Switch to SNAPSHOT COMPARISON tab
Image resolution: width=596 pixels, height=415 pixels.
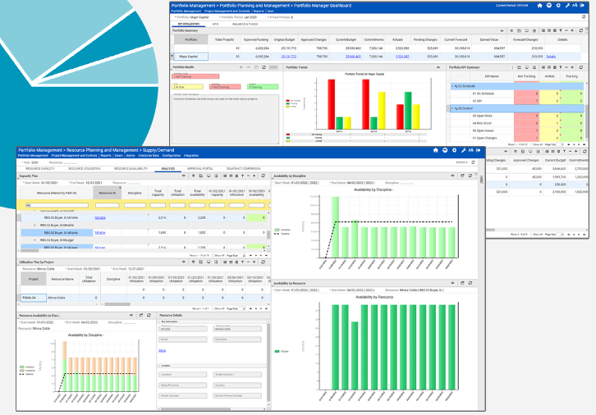[244, 169]
